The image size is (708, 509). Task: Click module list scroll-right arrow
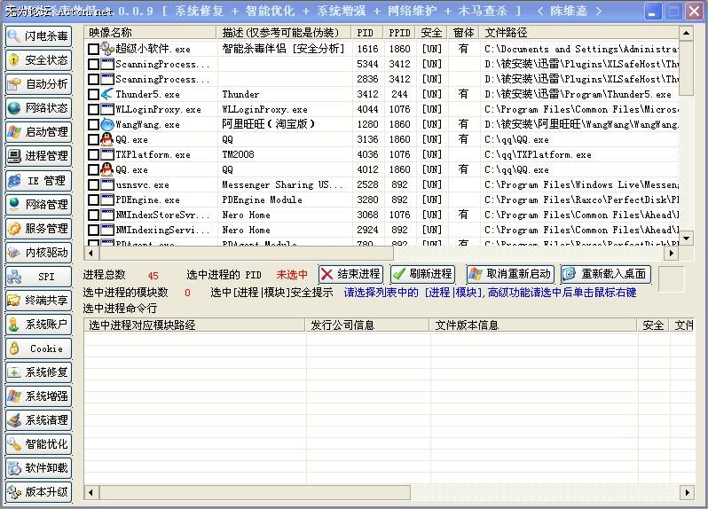(687, 492)
